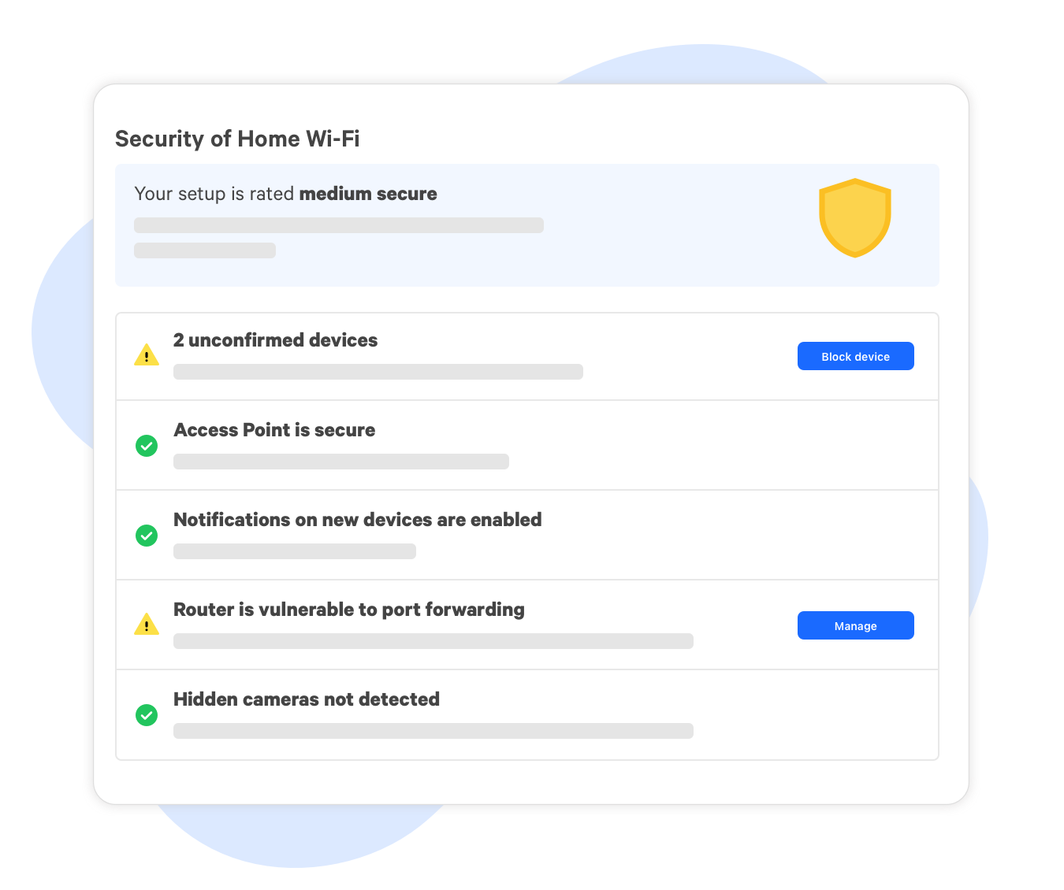Click the description placeholder under hidden cameras
The width and height of the screenshot is (1064, 890).
(x=433, y=730)
